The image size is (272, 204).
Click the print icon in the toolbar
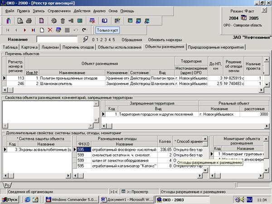pos(29,21)
